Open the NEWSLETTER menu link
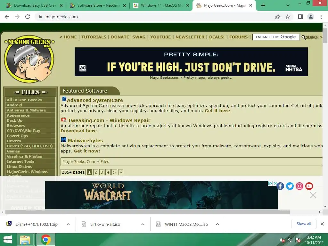 pyautogui.click(x=190, y=37)
